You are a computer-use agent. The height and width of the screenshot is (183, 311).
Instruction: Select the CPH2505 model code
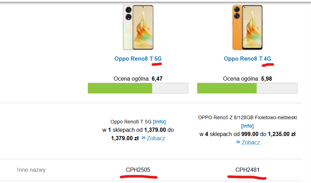(x=138, y=170)
